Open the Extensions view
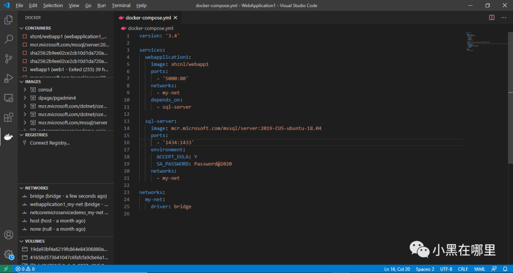Viewport: 513px width, 273px height. pyautogui.click(x=9, y=117)
